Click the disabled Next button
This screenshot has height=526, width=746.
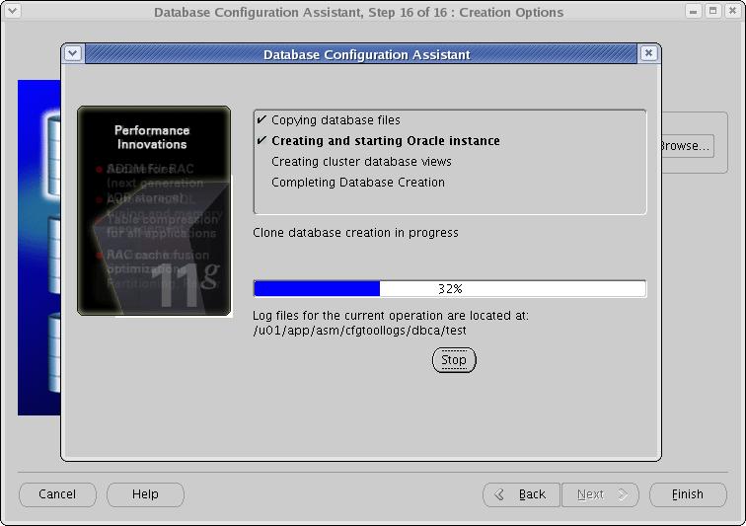(600, 494)
